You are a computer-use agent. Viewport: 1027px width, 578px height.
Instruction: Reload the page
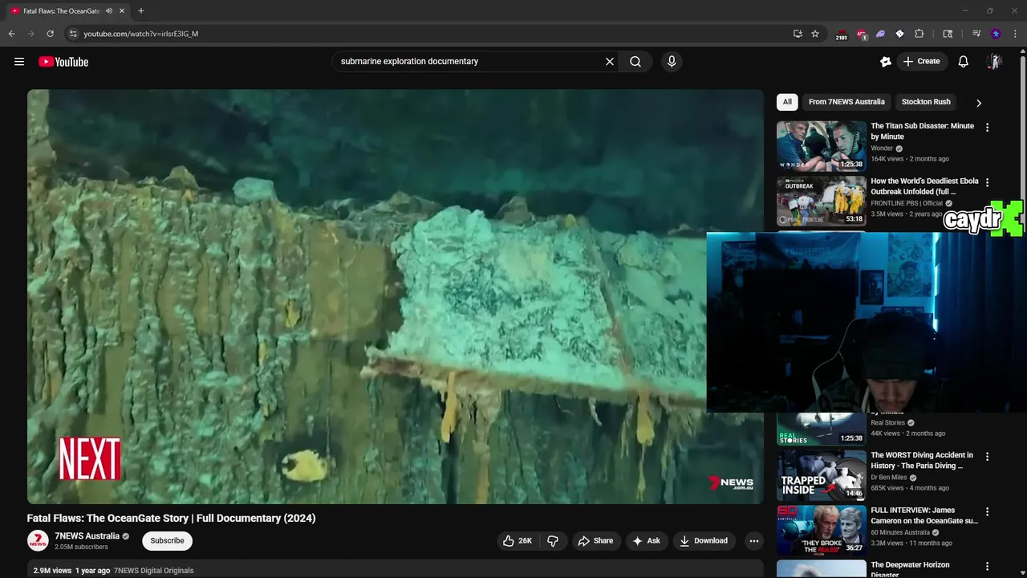50,34
